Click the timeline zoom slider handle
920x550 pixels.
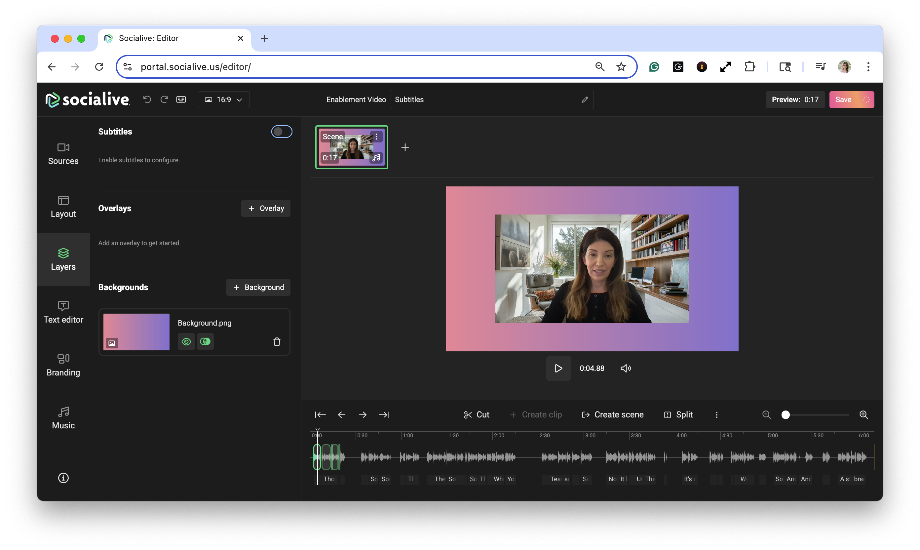786,415
